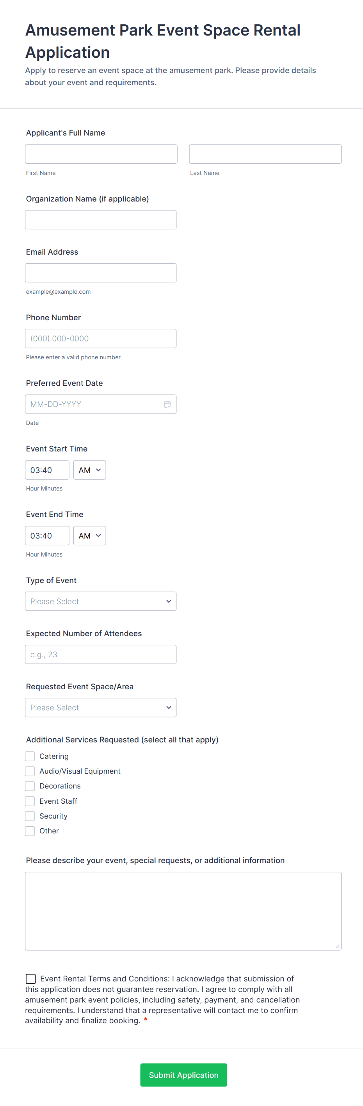Image resolution: width=363 pixels, height=1106 pixels.
Task: Click the event description text area
Action: (183, 911)
